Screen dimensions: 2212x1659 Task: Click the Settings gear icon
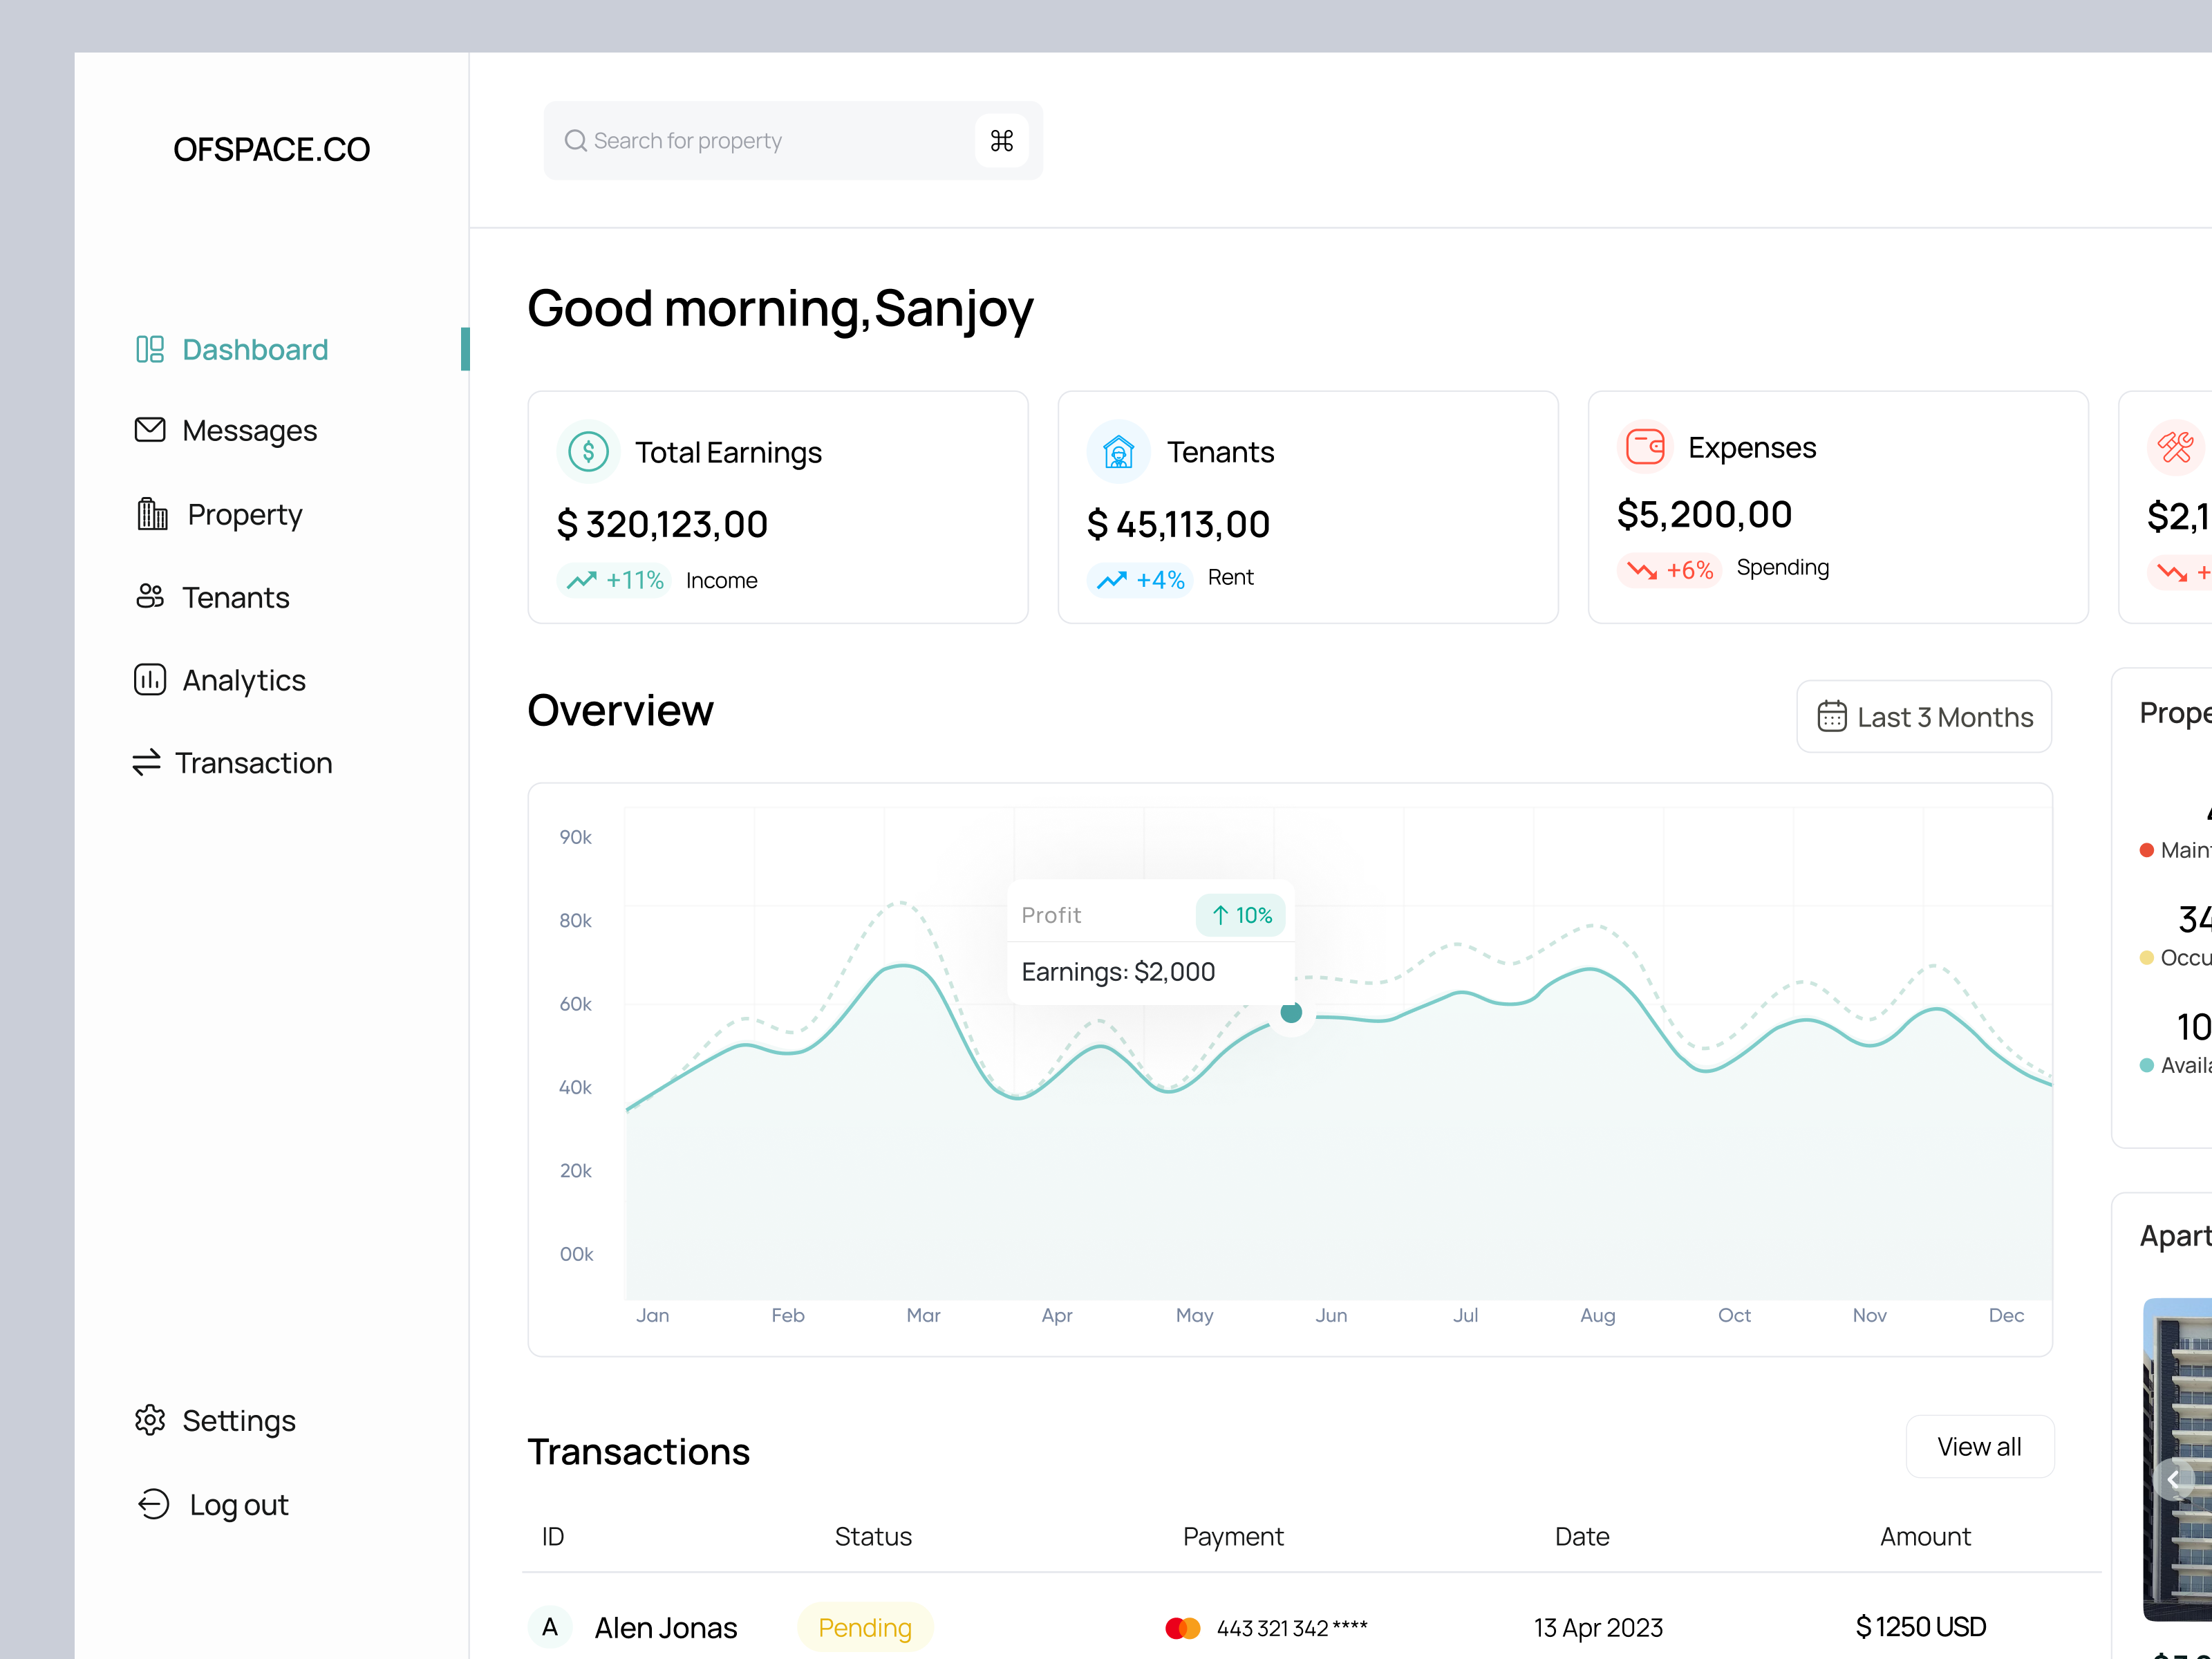point(150,1420)
